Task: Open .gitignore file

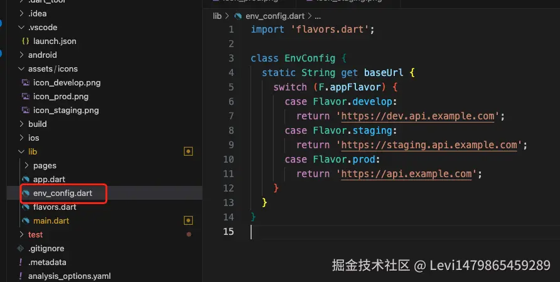Action: tap(46, 249)
